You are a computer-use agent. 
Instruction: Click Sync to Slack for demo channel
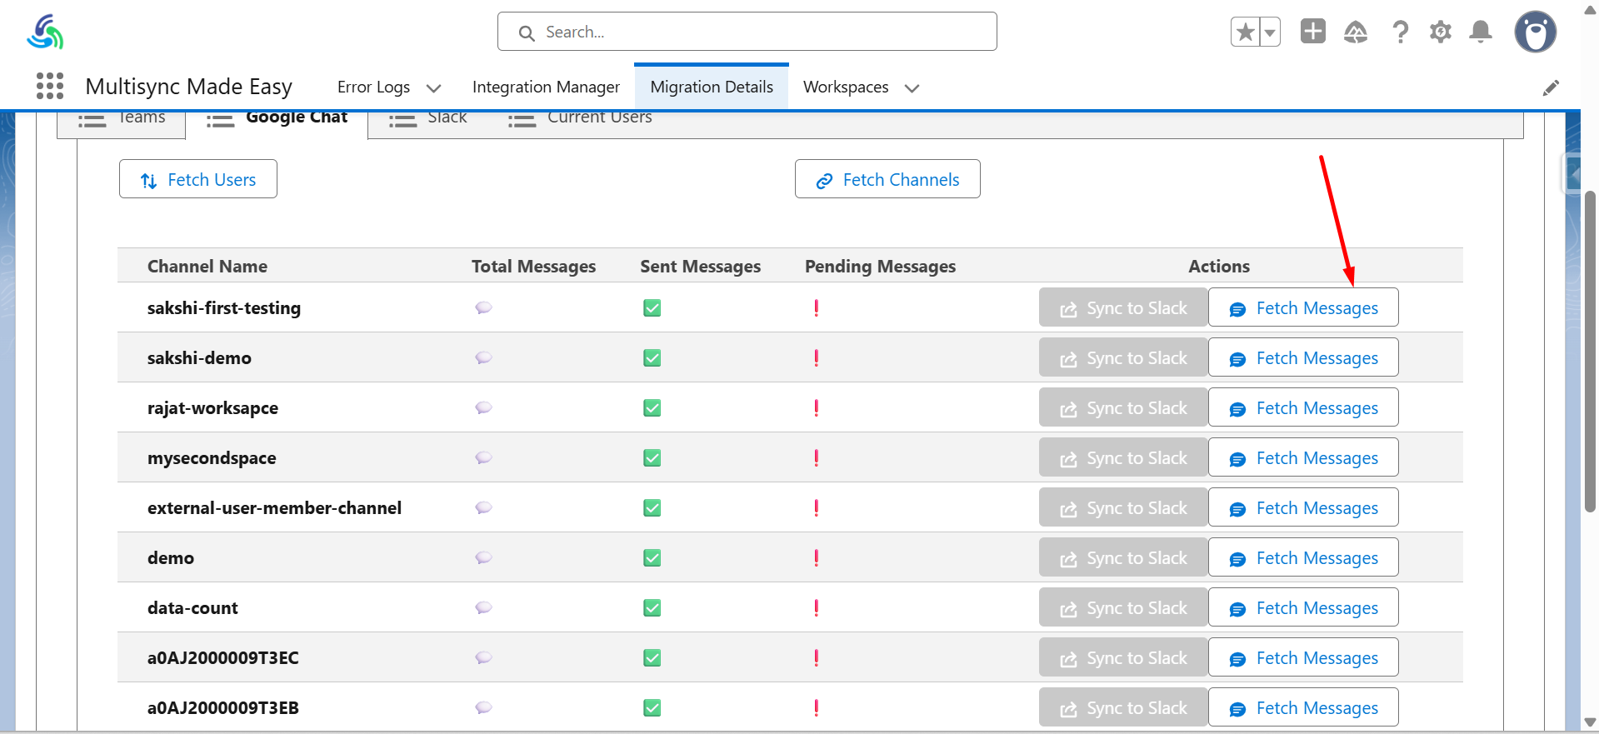click(1123, 557)
